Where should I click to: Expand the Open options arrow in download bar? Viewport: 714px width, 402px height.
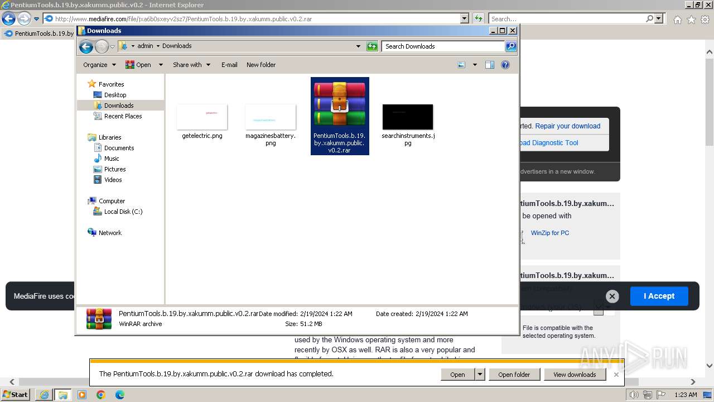480,375
